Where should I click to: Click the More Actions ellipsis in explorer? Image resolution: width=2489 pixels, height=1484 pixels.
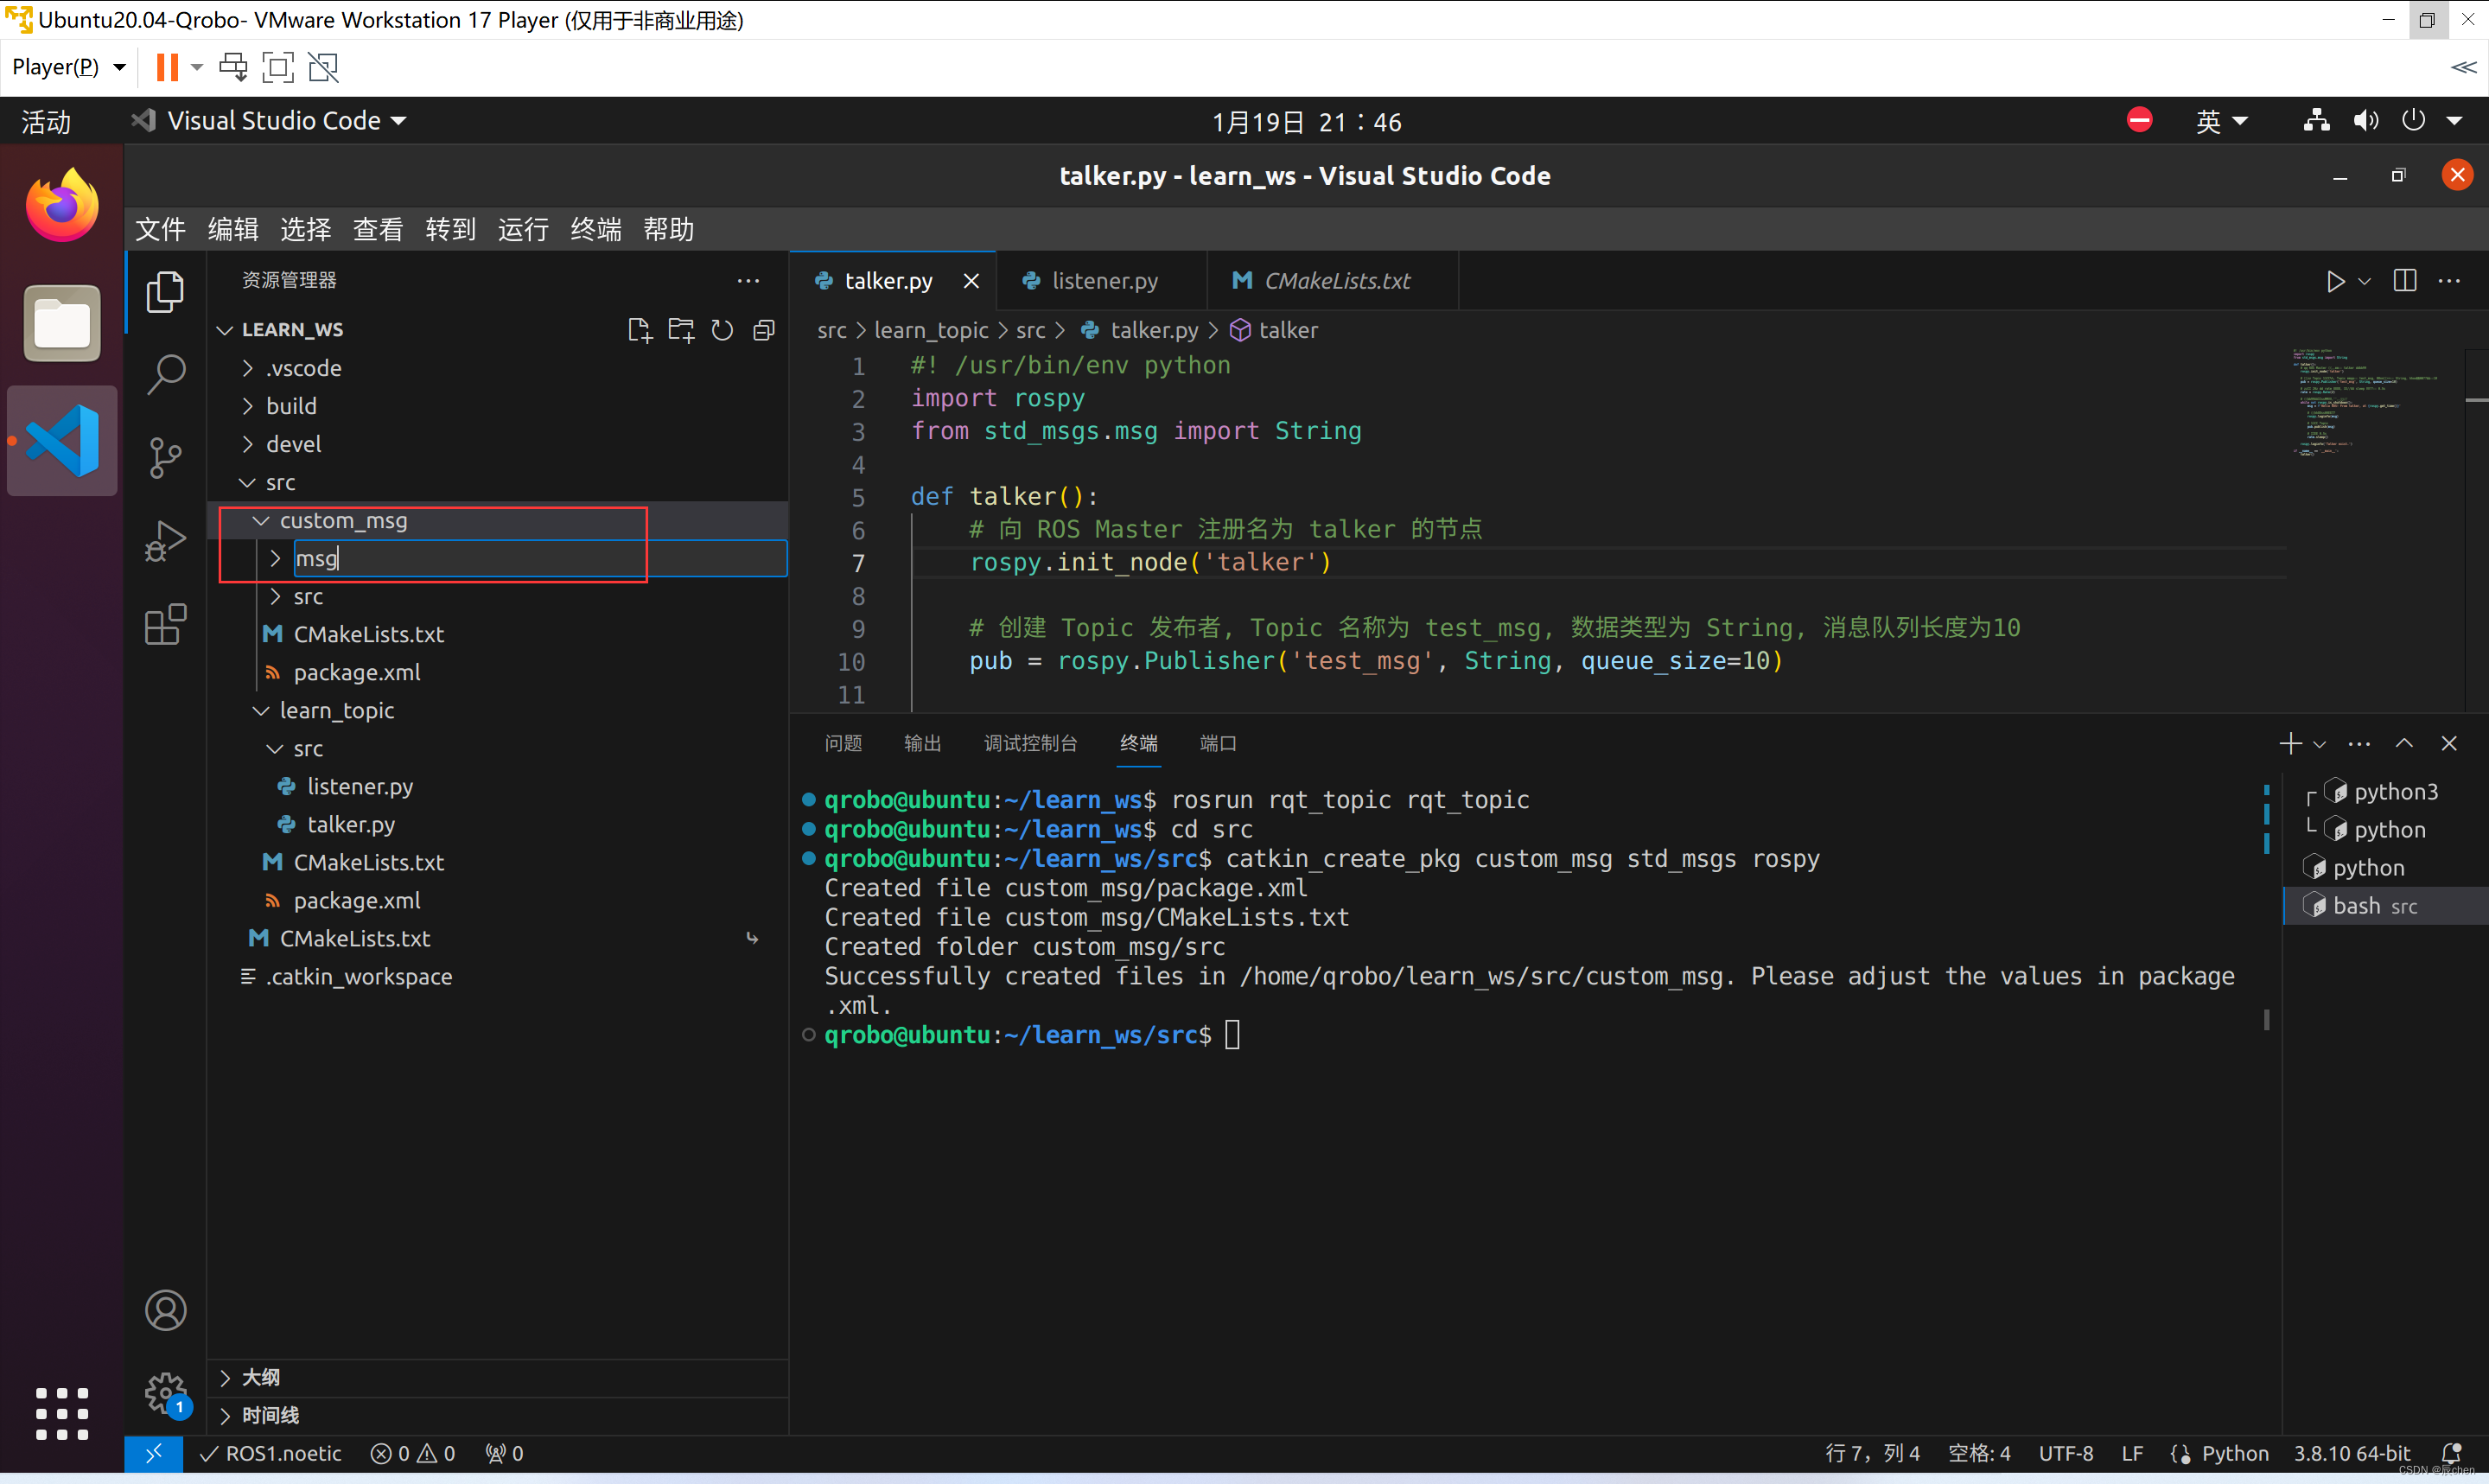(751, 279)
